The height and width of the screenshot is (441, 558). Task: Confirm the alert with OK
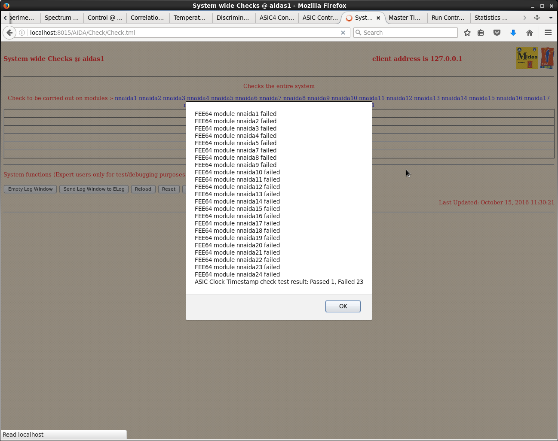(343, 306)
